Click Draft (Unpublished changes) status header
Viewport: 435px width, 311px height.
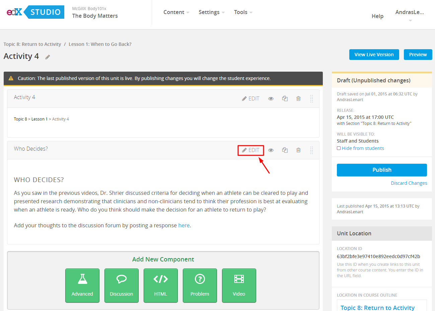pos(382,80)
